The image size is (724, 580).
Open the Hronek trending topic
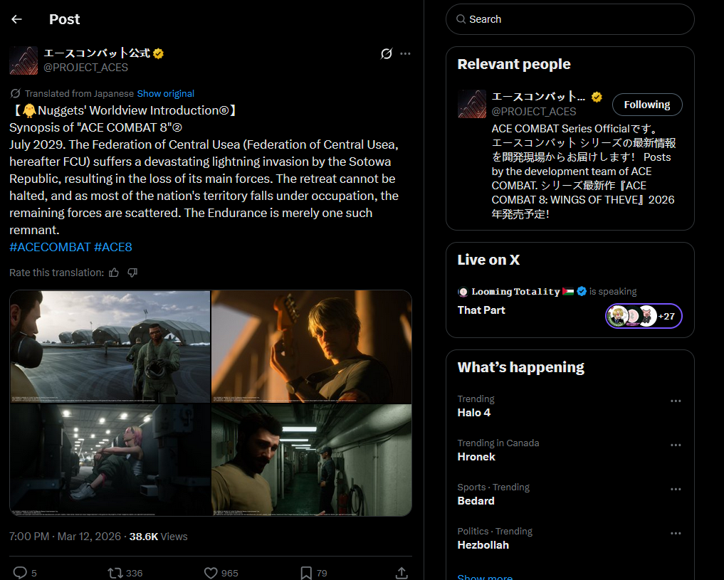(476, 457)
